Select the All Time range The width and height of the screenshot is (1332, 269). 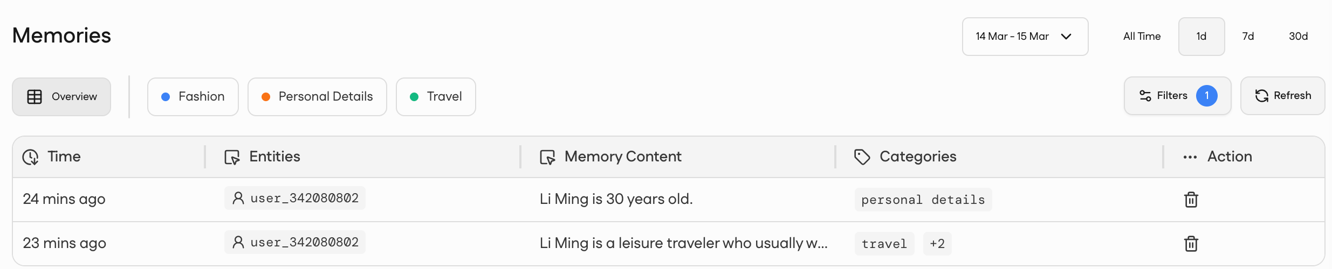coord(1142,37)
